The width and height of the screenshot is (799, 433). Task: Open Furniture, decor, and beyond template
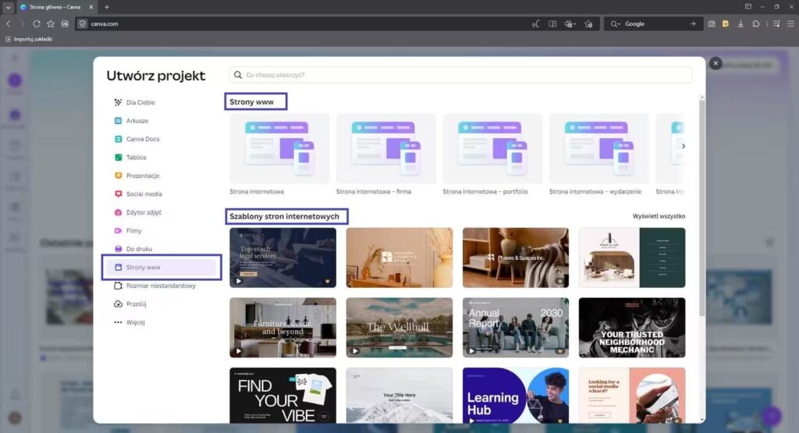(x=282, y=328)
